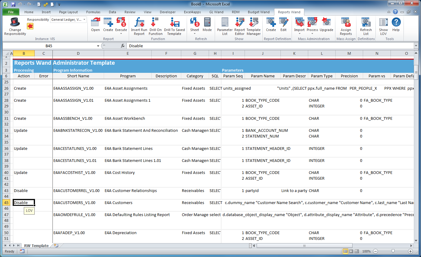
Task: Open Reports Wand Help icon
Action: (396, 23)
